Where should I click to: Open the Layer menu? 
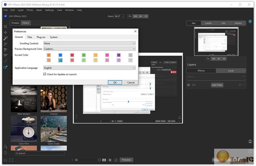coord(21,10)
